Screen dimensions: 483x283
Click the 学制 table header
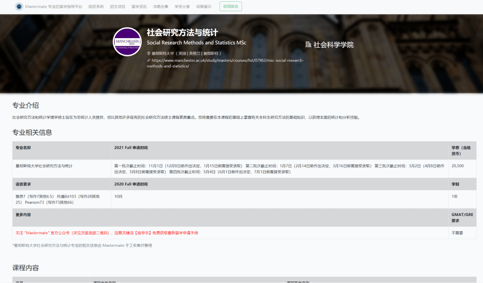coord(462,184)
